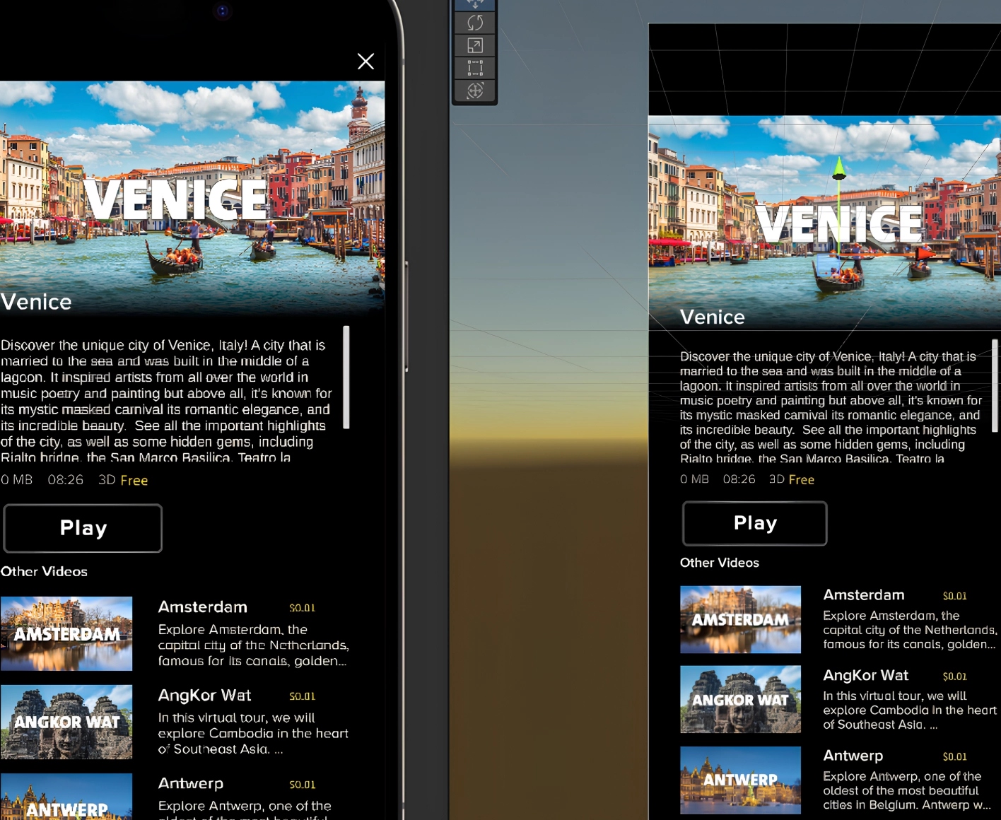The height and width of the screenshot is (820, 1001).
Task: Select the Rect tool in scene toolbar
Action: tap(475, 68)
